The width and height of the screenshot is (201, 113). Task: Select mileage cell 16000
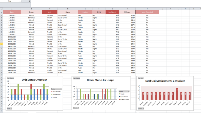[127, 39]
